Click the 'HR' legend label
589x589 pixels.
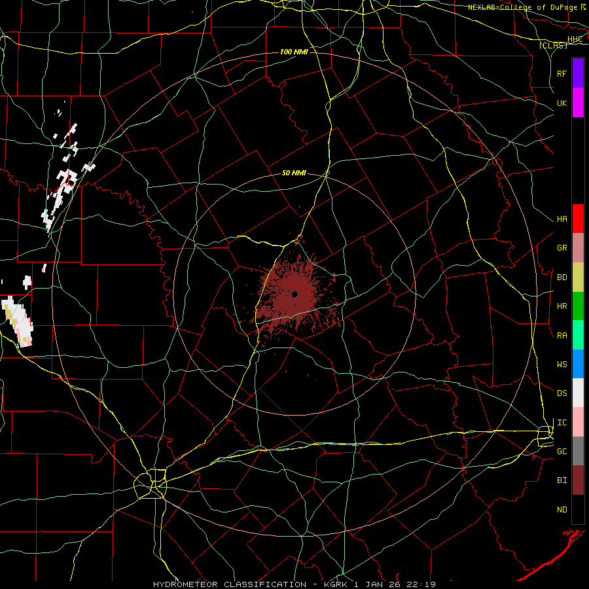coord(562,306)
